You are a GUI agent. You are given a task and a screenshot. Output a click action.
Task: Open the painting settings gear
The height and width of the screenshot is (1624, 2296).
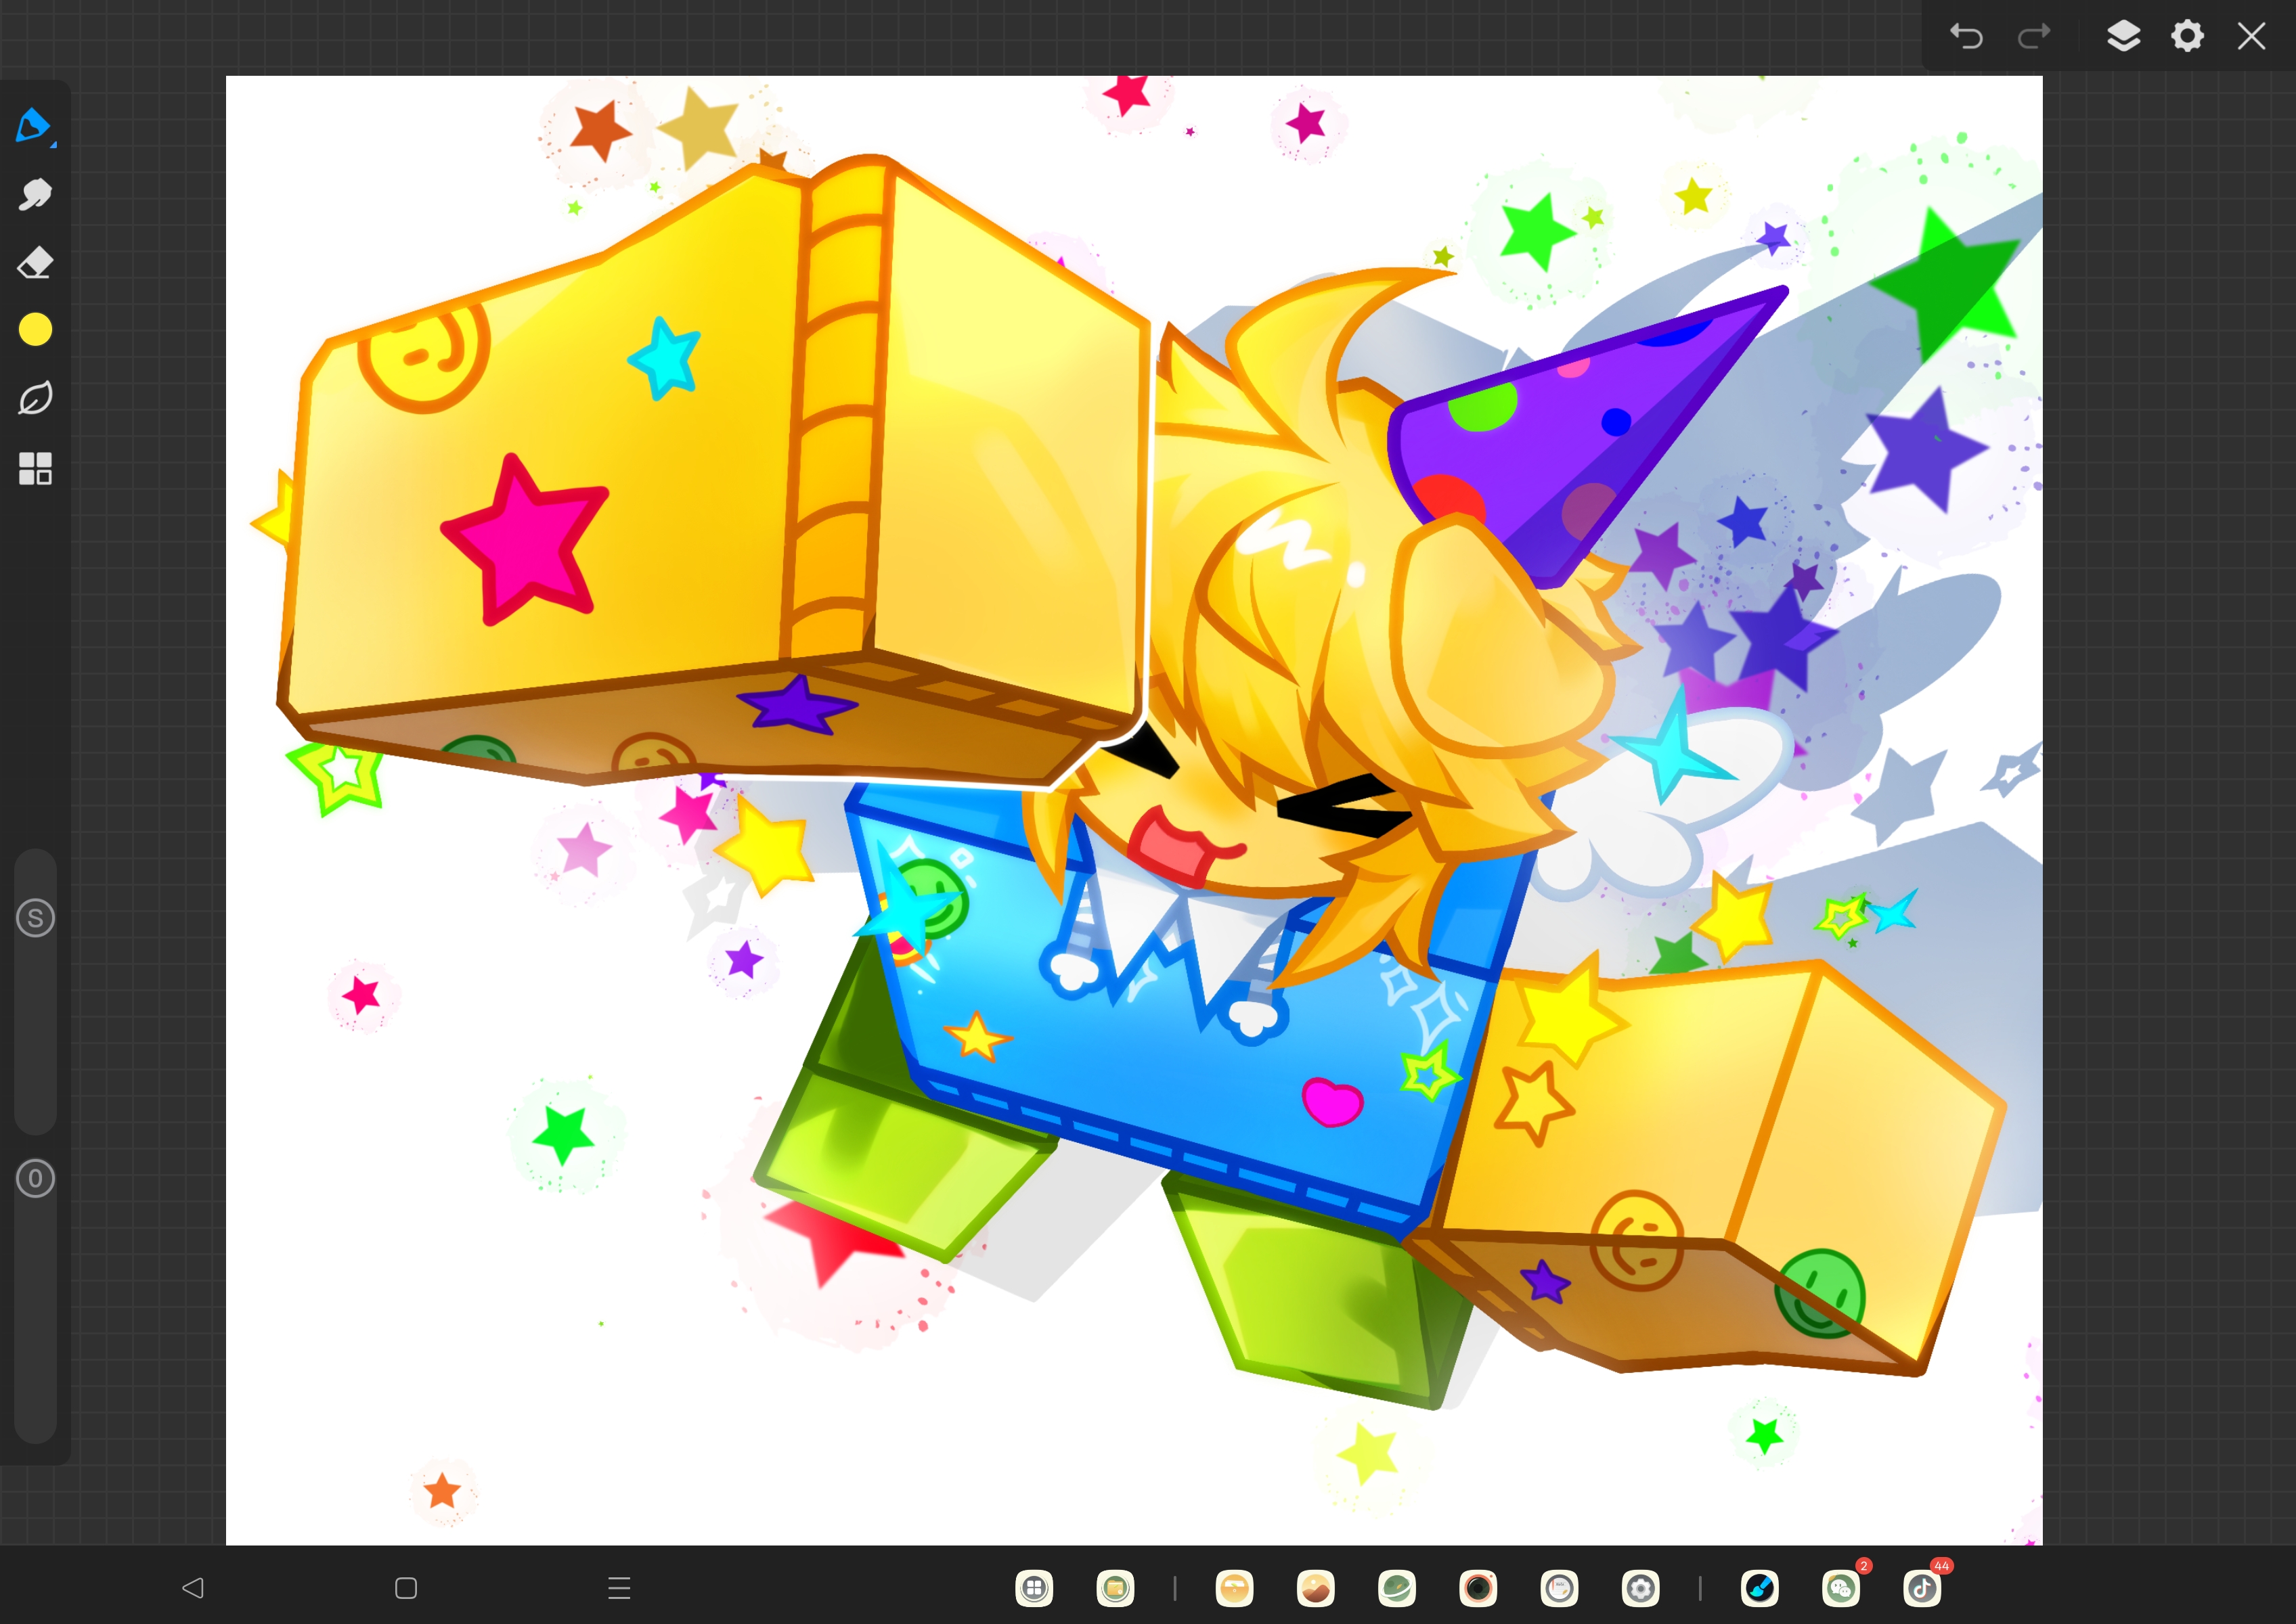coord(2187,36)
